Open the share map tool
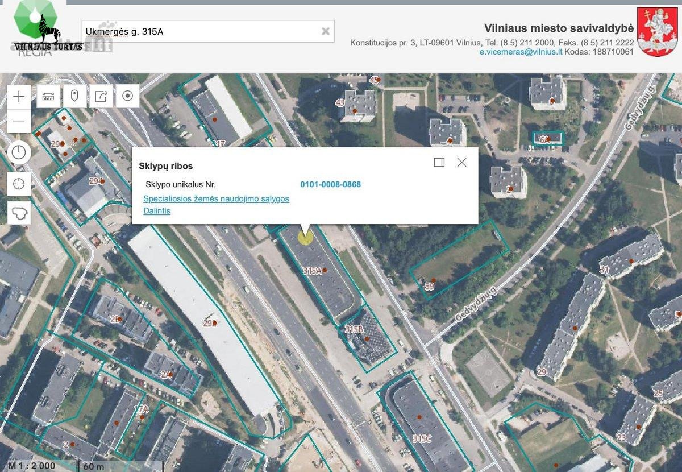 [101, 96]
